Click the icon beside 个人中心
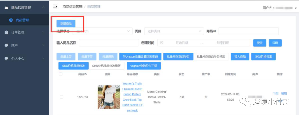Image resolution: width=299 pixels, height=115 pixels. click(6, 58)
